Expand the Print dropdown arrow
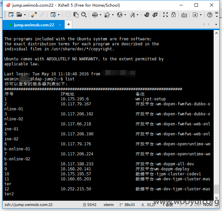The width and height of the screenshot is (222, 211). pyautogui.click(x=100, y=15)
